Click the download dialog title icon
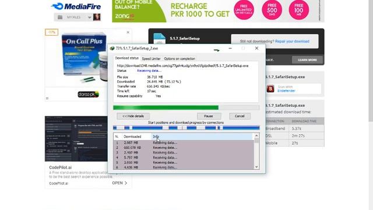The height and width of the screenshot is (210, 373). point(112,48)
